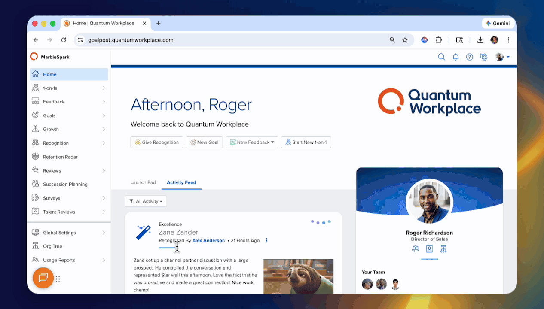Open Alex Anderson's profile link
This screenshot has height=309, width=544.
[208, 241]
